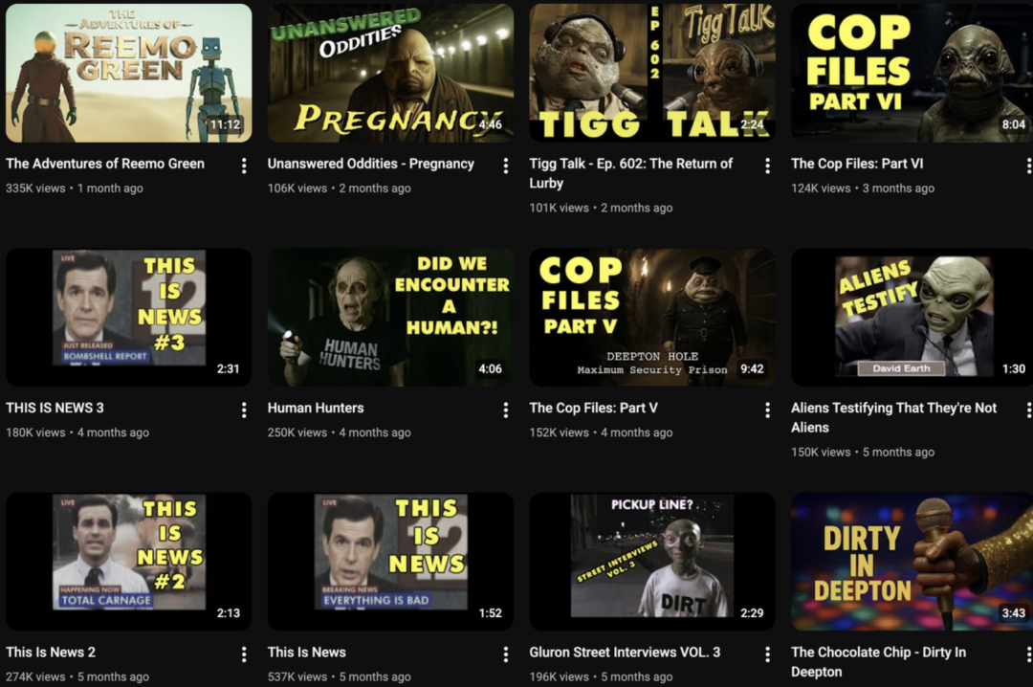
Task: Open the 'Gluron Street Interviews VOL. 3' title link
Action: [x=625, y=653]
